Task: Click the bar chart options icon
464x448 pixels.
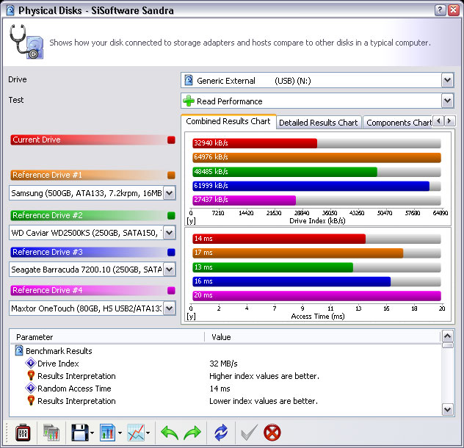Action: [x=107, y=433]
